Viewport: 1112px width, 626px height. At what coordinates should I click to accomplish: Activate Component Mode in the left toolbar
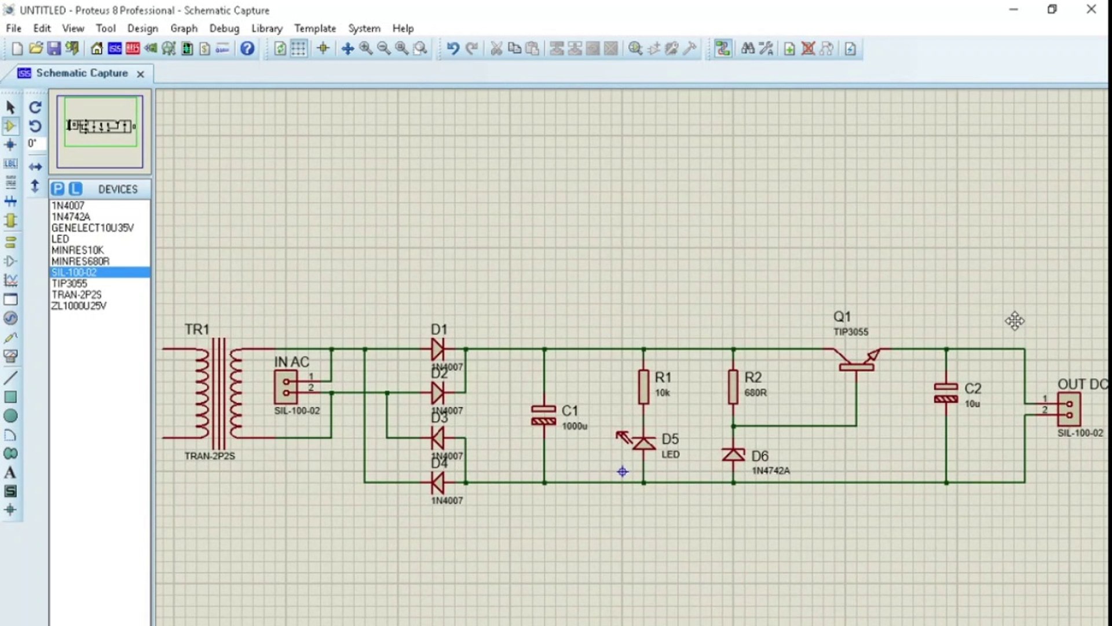pos(10,125)
